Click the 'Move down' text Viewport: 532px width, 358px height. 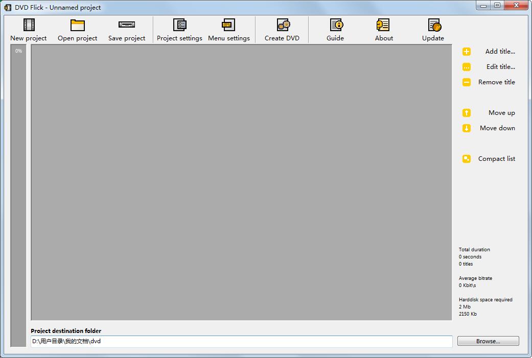(497, 128)
